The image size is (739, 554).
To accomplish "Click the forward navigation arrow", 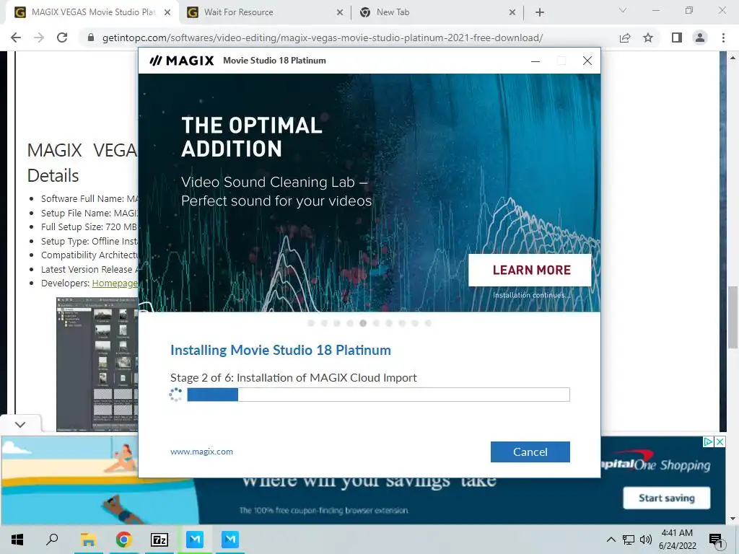I will (39, 38).
